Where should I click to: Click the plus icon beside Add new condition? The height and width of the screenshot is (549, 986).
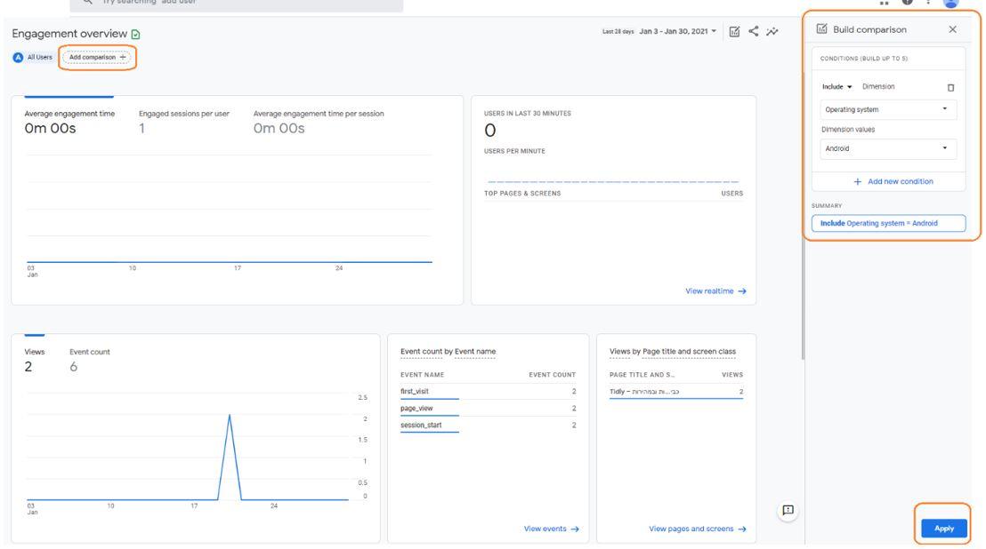pyautogui.click(x=858, y=181)
